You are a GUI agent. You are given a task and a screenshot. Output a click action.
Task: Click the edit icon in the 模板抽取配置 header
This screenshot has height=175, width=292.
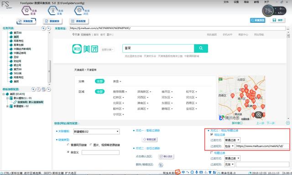pyautogui.click(x=38, y=89)
